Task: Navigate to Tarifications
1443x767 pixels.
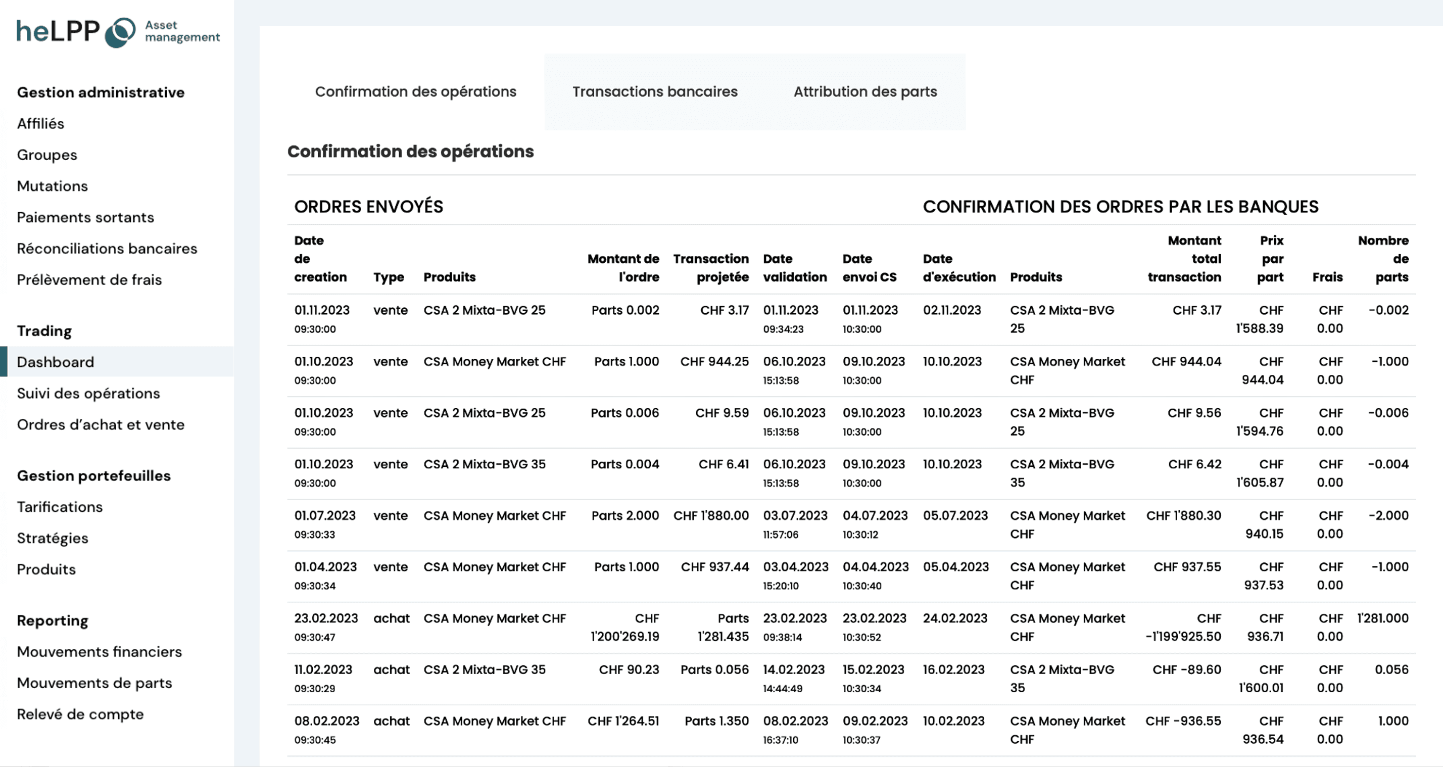Action: pos(60,507)
